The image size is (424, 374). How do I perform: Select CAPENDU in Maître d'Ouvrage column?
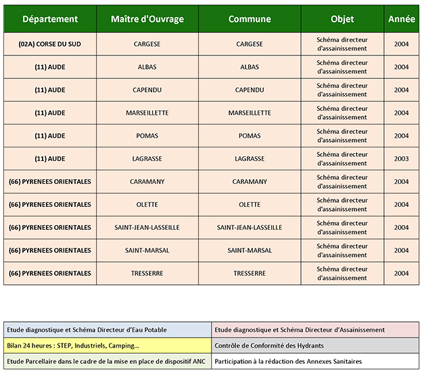click(147, 90)
